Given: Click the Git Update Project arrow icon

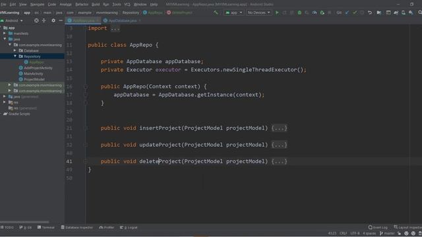Looking at the screenshot, I should click(x=347, y=13).
